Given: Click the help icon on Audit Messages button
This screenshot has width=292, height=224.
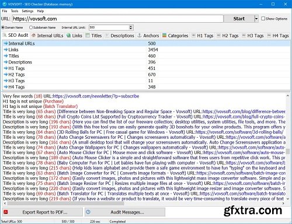Looking at the screenshot, I should 88,212.
